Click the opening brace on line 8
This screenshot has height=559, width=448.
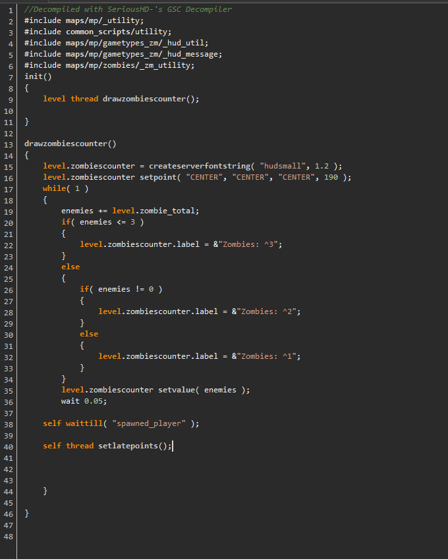(x=27, y=88)
